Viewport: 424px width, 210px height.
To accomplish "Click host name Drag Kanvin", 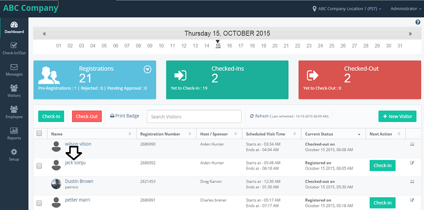I will 211,182.
